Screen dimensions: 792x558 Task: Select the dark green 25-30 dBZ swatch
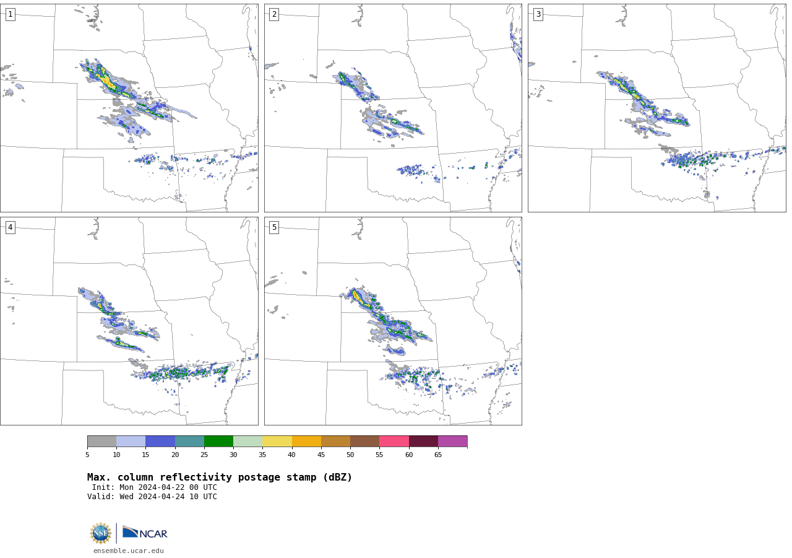click(218, 441)
